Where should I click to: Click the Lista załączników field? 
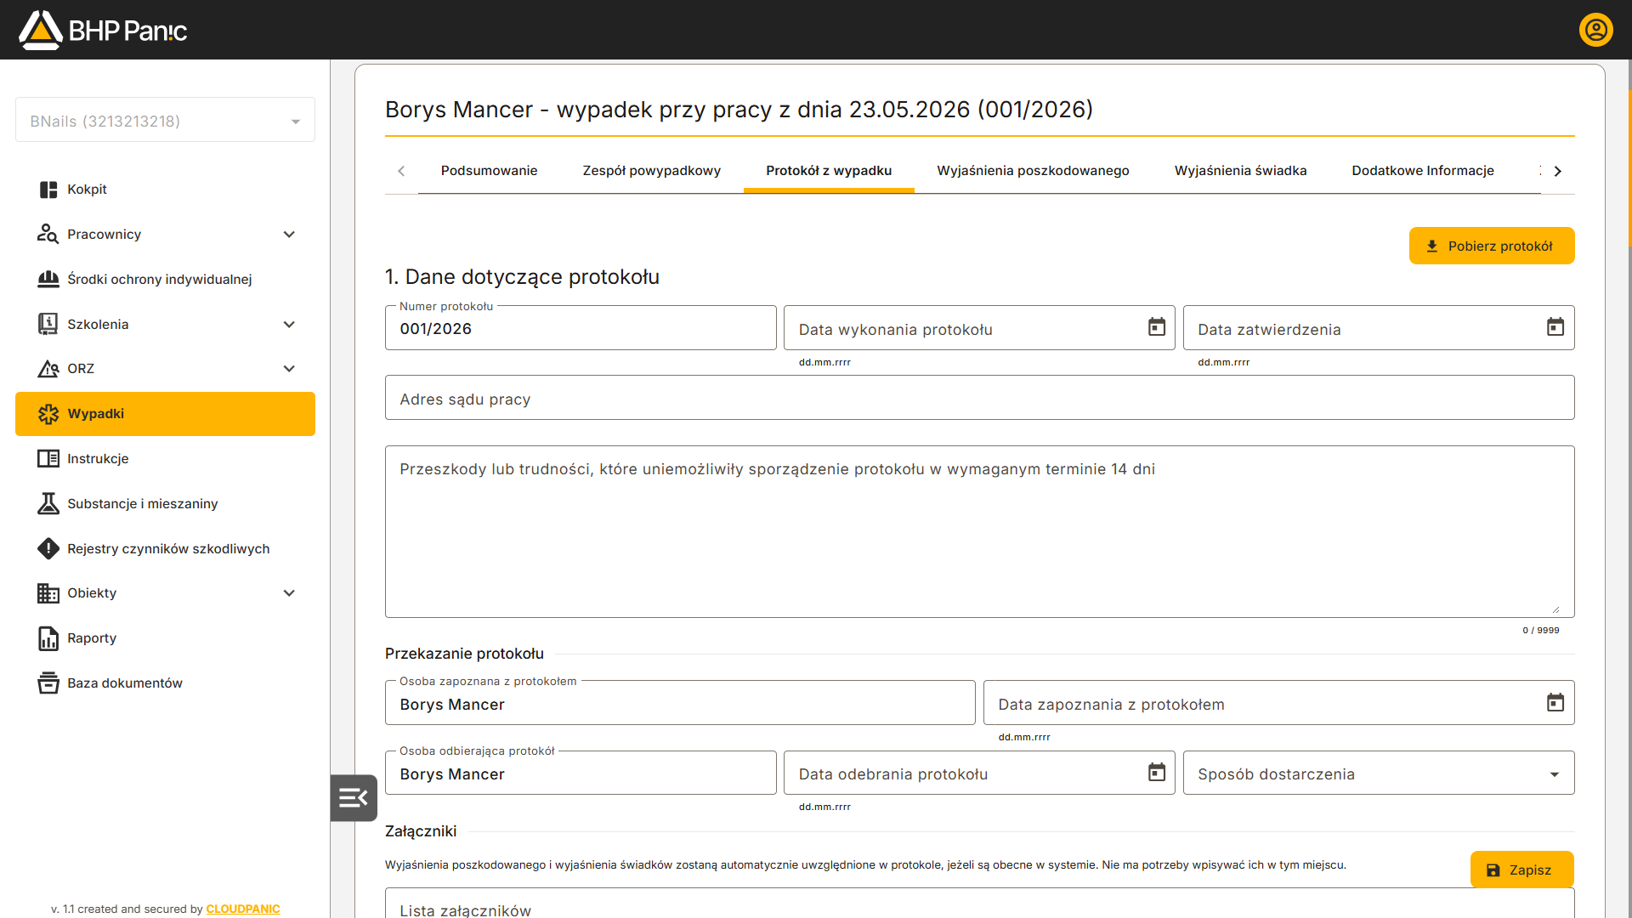pos(979,903)
